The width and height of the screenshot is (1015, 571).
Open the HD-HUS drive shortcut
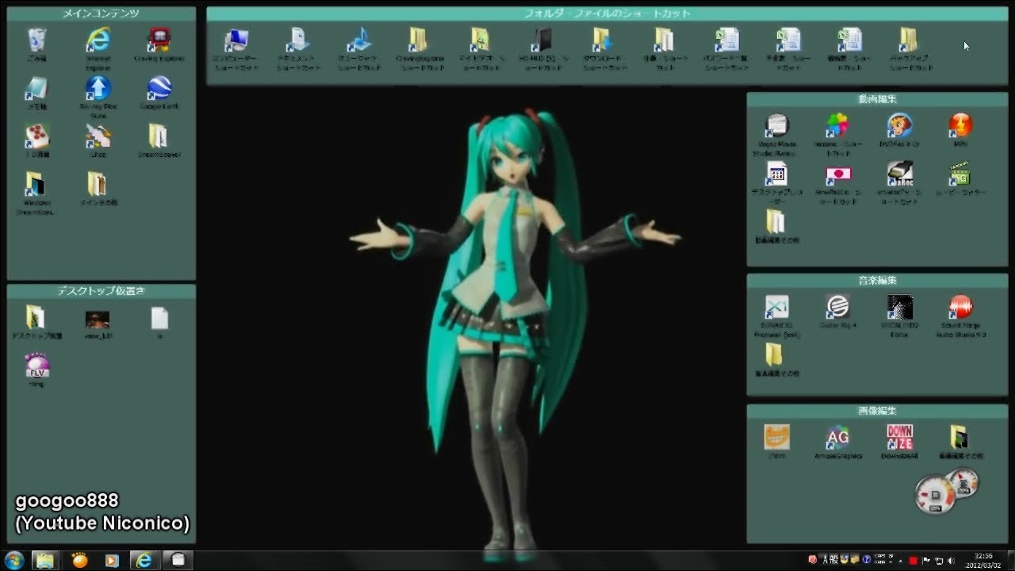coord(543,40)
